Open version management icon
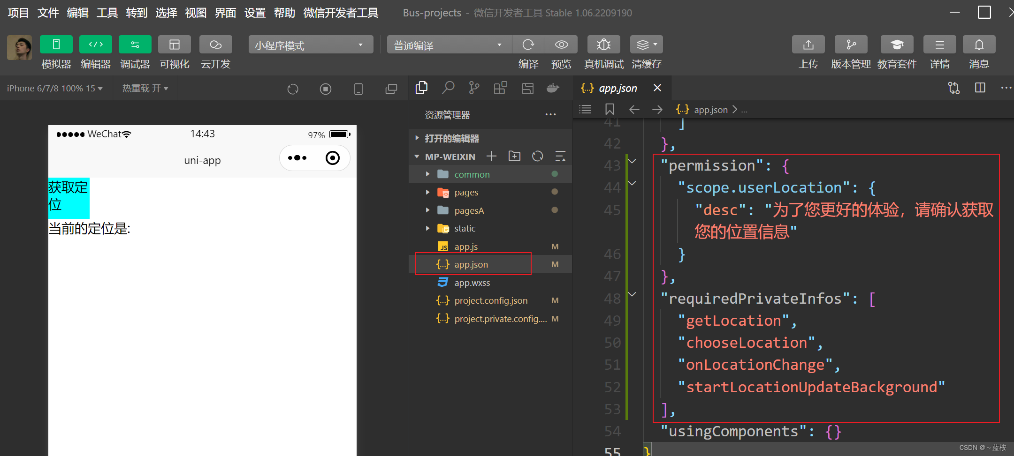 [x=851, y=45]
